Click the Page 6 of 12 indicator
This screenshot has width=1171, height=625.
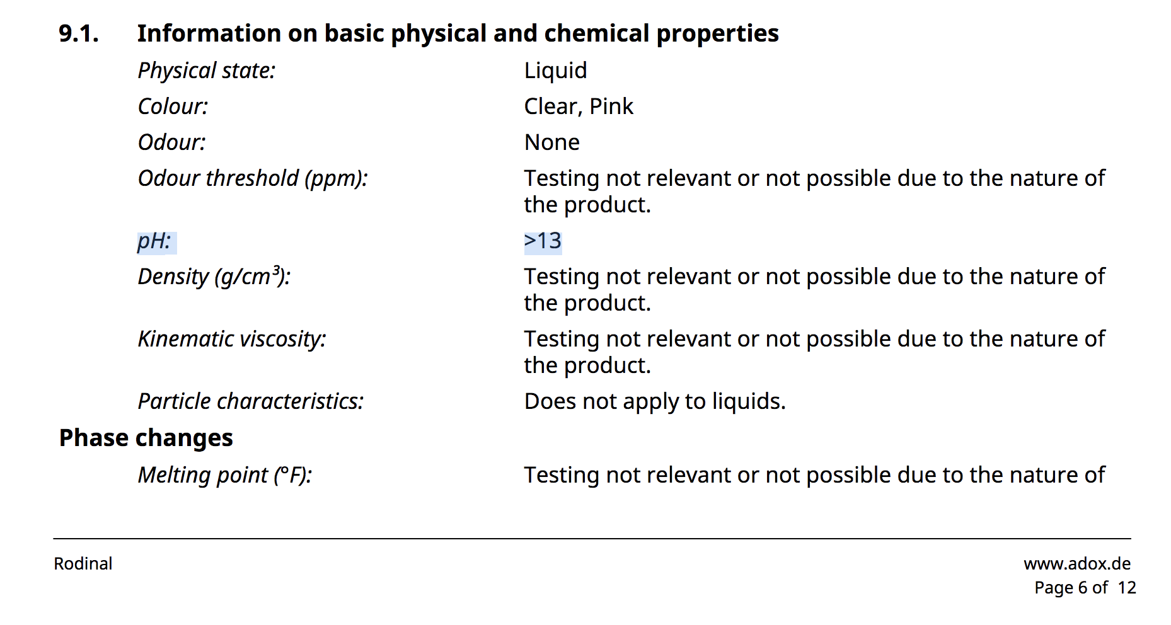[1085, 588]
